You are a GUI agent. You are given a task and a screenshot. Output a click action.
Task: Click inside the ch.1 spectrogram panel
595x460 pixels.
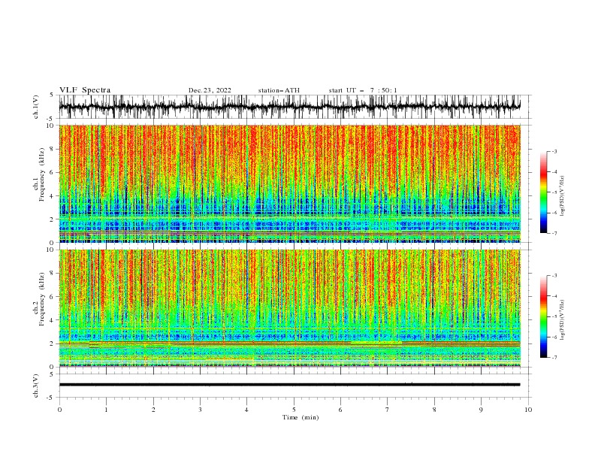tap(289, 183)
